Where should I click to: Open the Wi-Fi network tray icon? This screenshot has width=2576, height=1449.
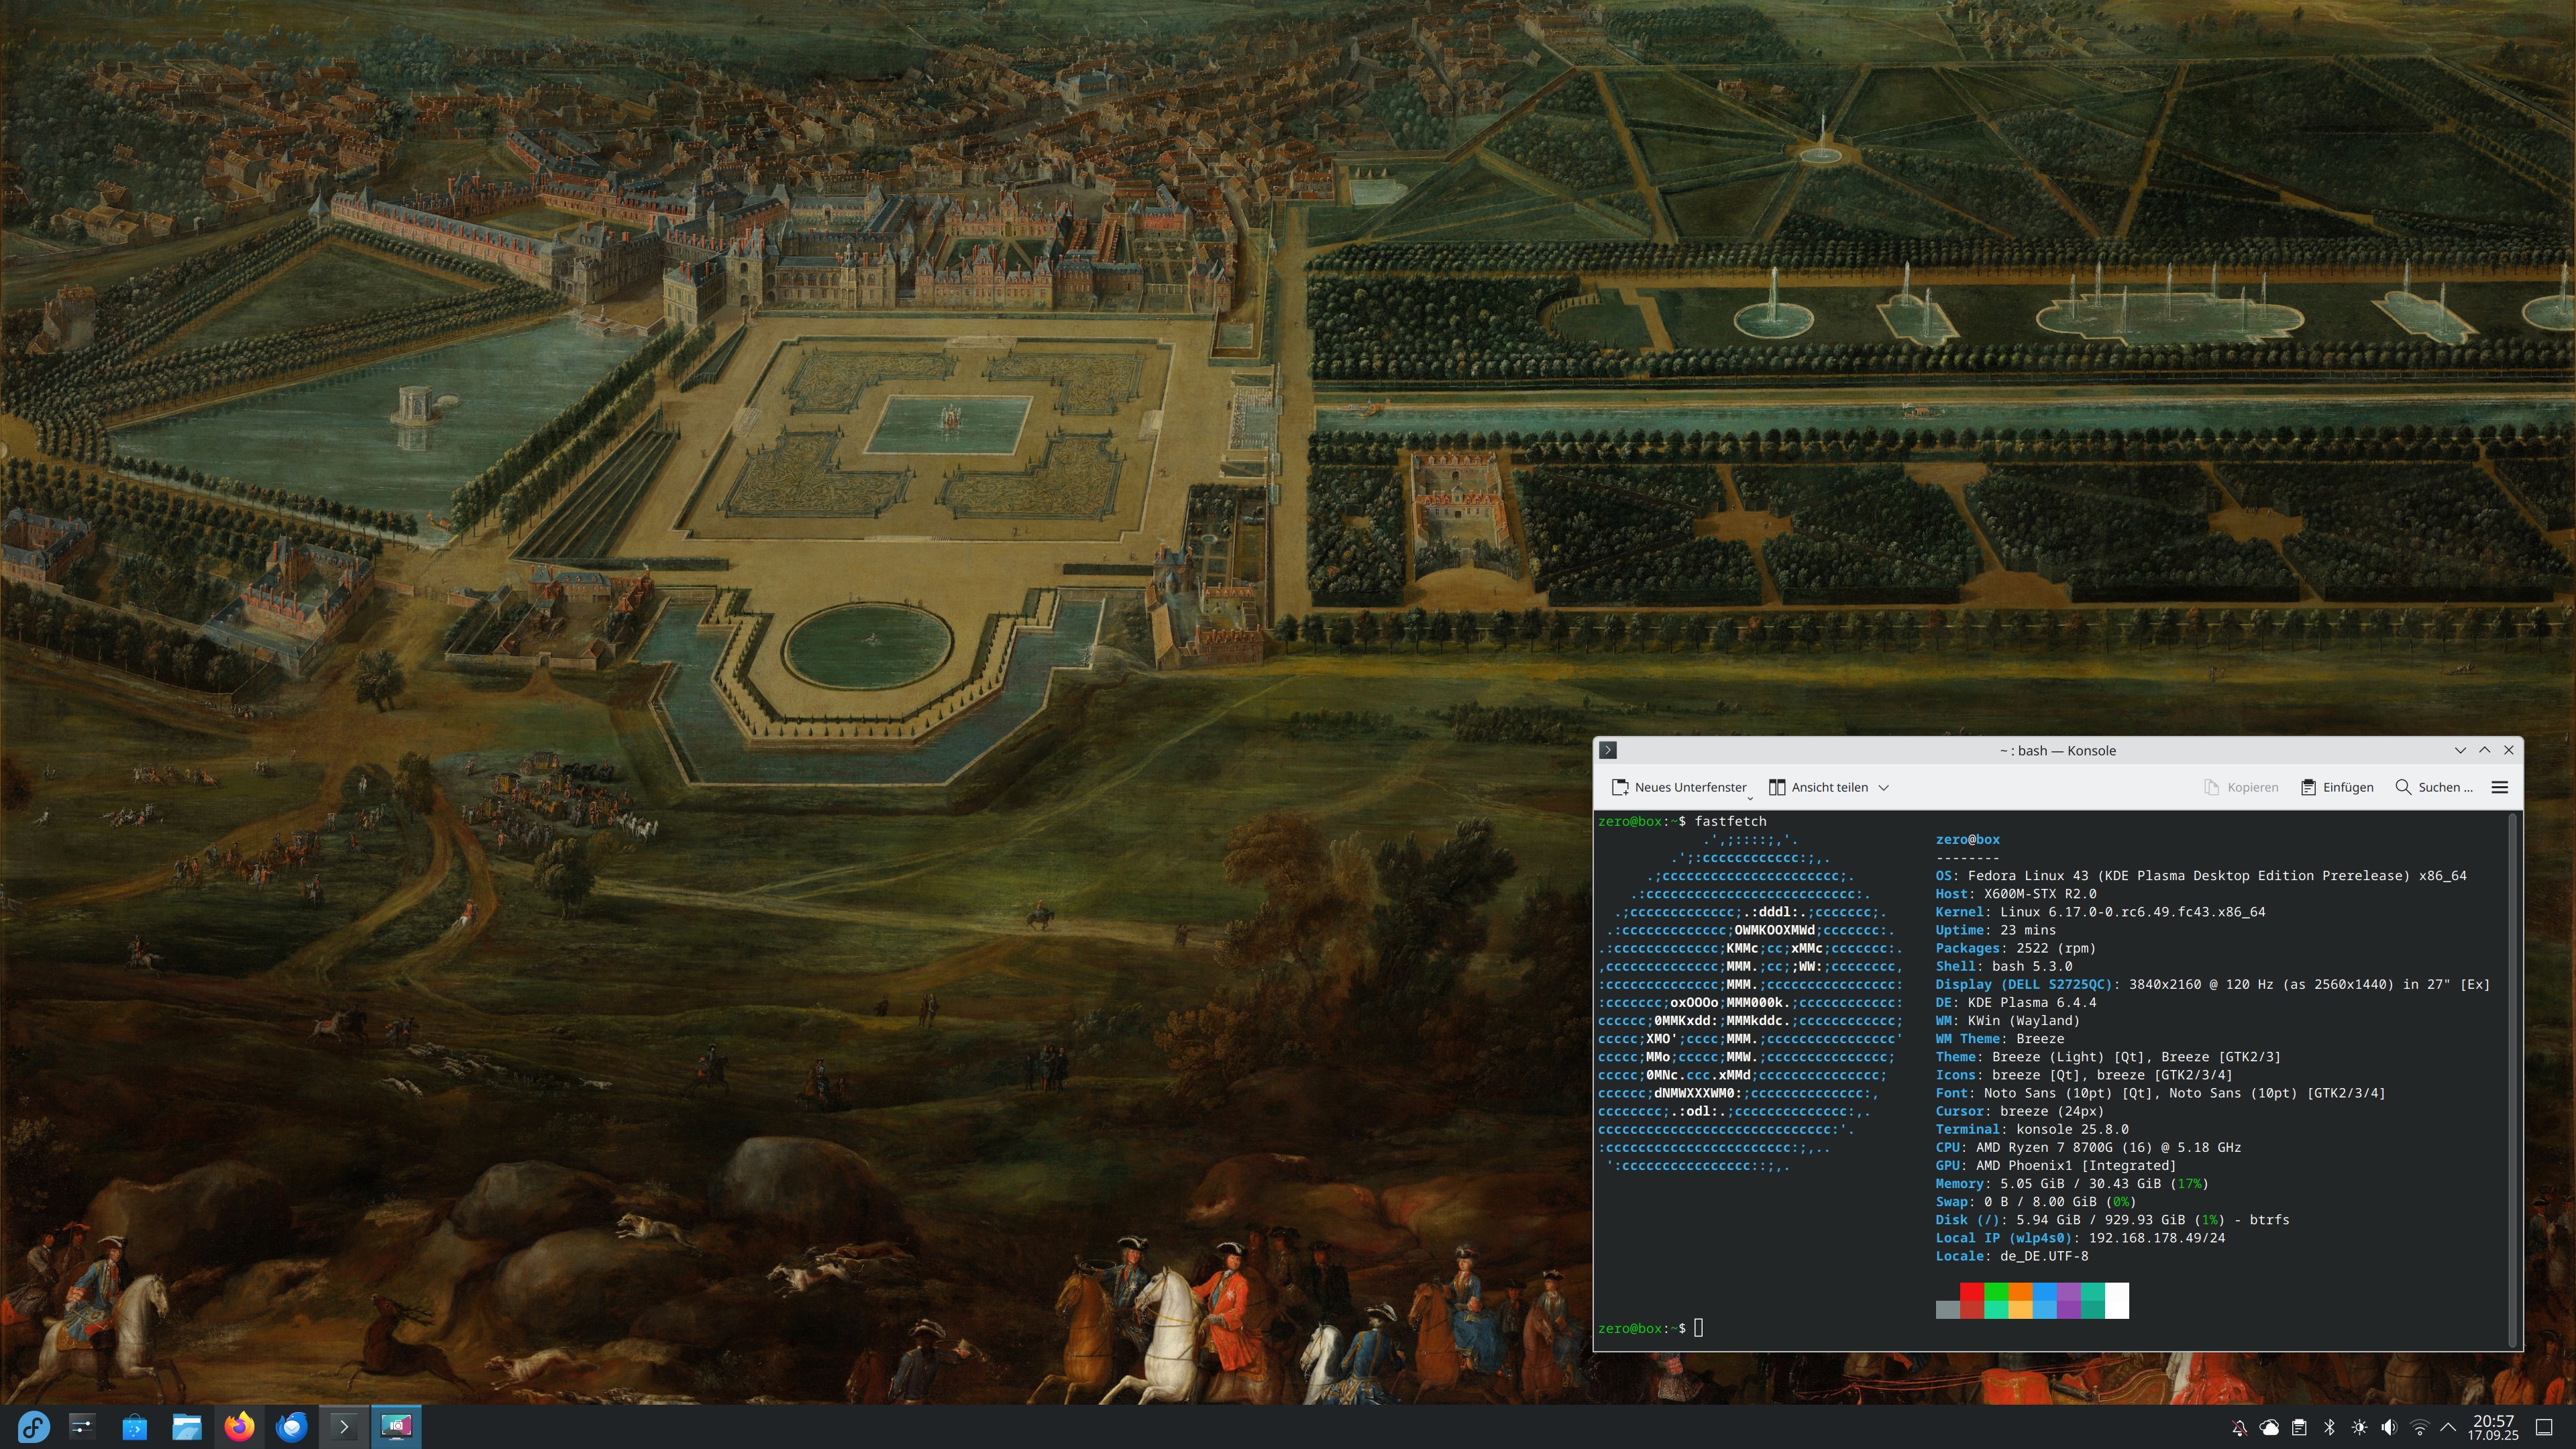pyautogui.click(x=2419, y=1427)
